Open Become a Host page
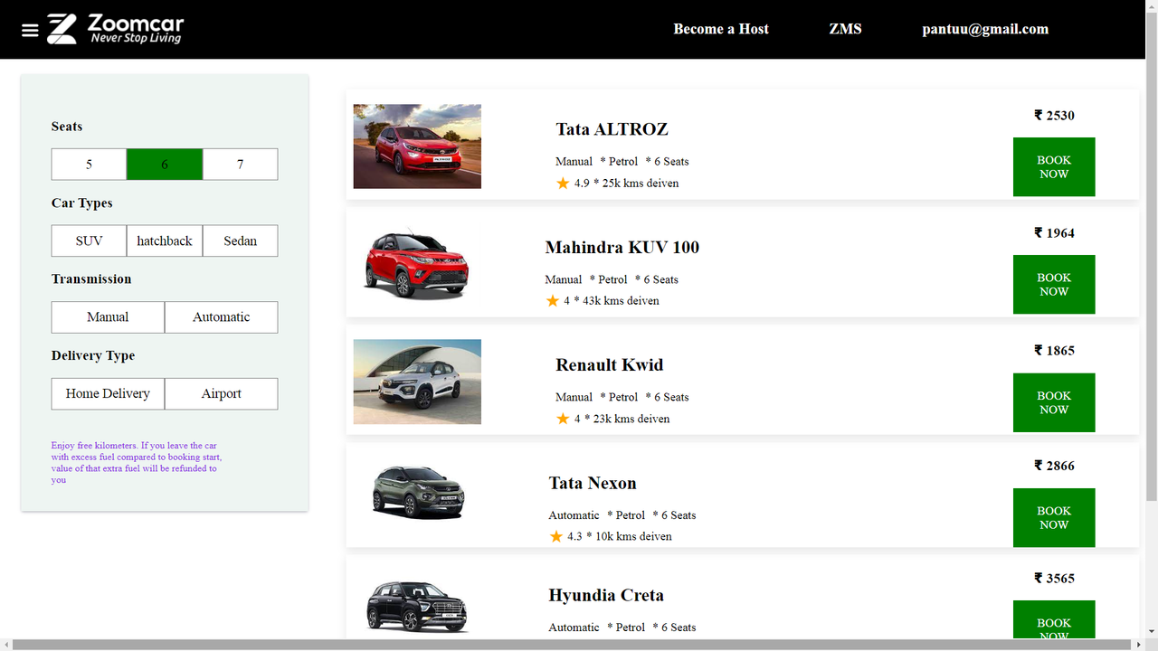The height and width of the screenshot is (651, 1158). pos(721,29)
